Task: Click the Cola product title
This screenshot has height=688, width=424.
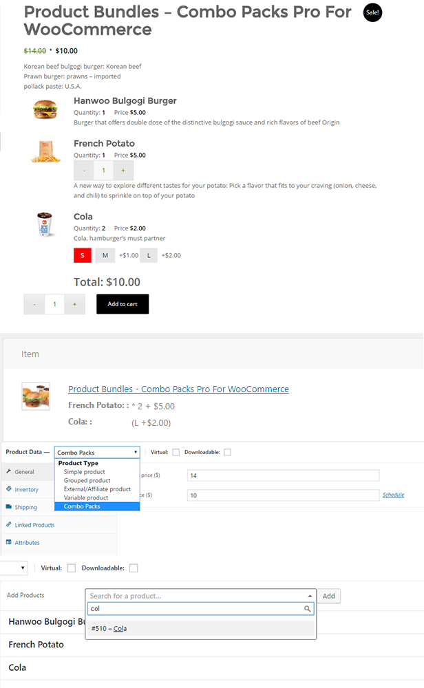Action: click(x=83, y=216)
